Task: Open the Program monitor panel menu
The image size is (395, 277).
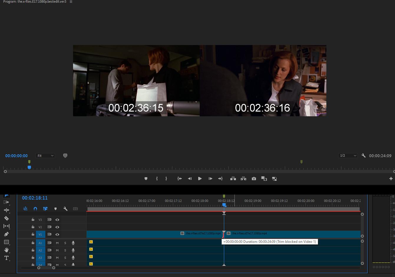Action: click(71, 2)
